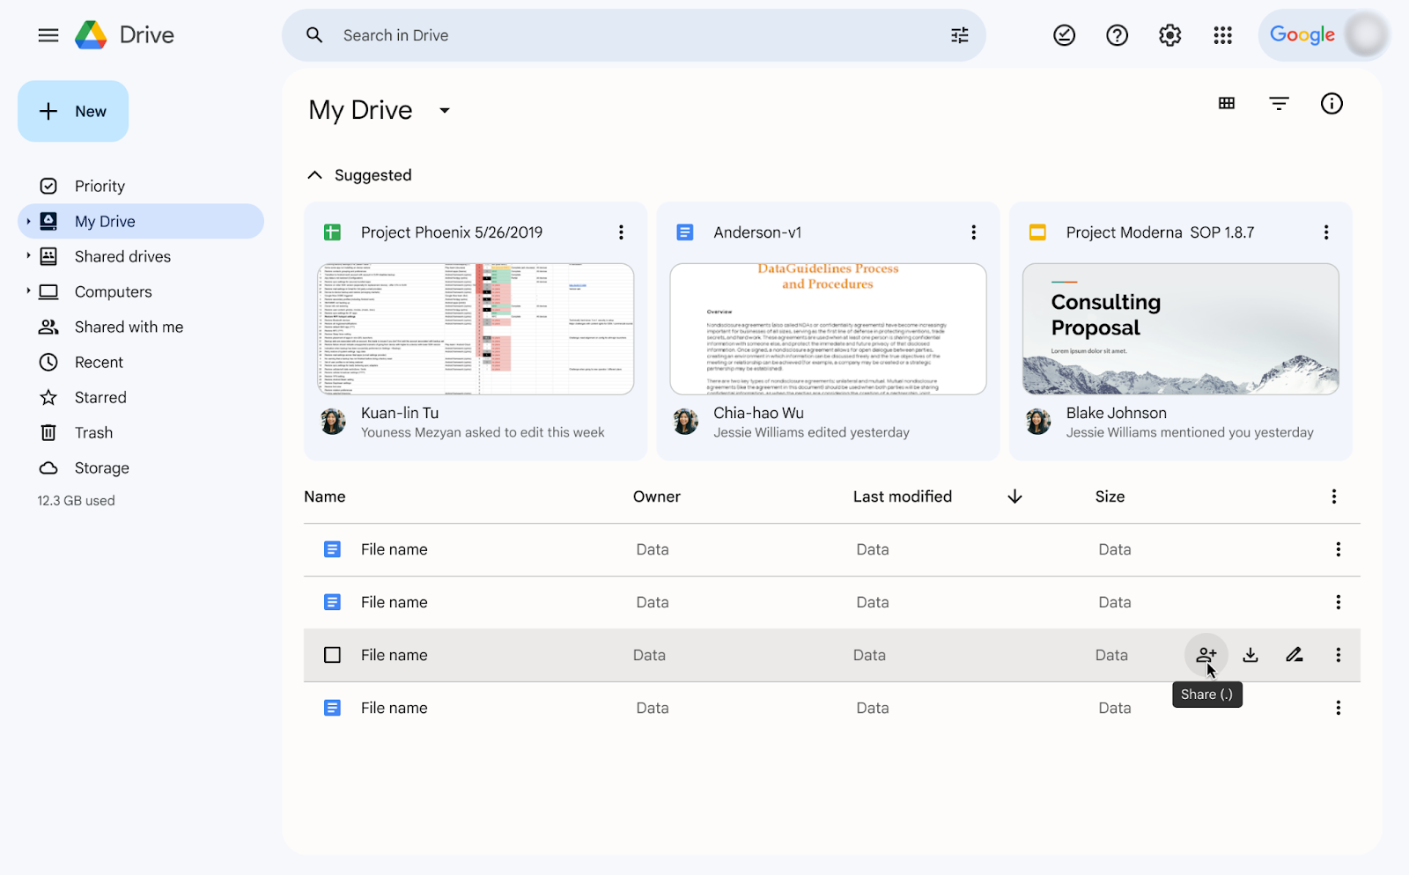This screenshot has height=875, width=1409.
Task: Click the New button
Action: click(73, 111)
